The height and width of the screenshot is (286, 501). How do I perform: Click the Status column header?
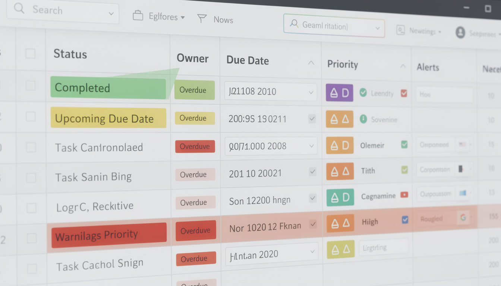coord(70,54)
